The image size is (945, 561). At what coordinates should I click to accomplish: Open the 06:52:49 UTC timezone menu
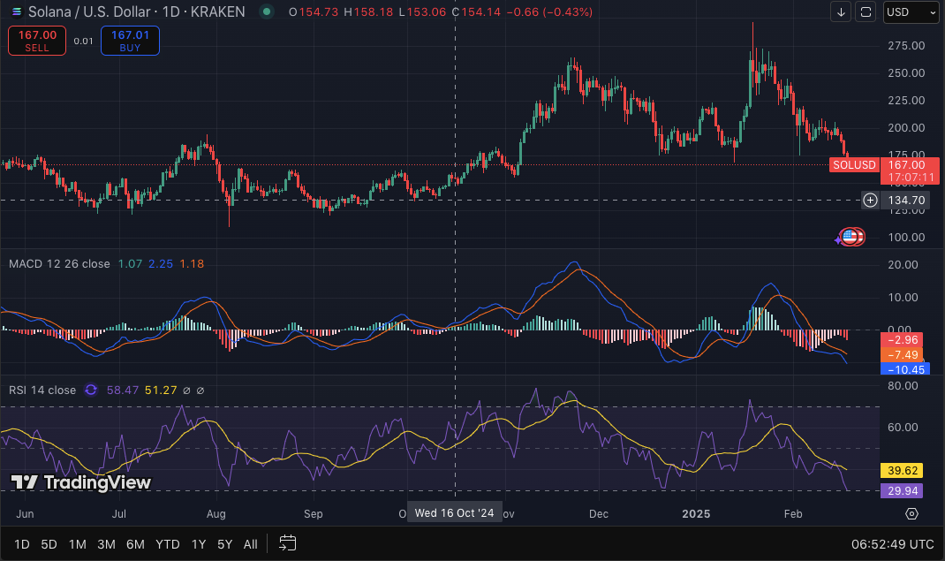(x=892, y=543)
